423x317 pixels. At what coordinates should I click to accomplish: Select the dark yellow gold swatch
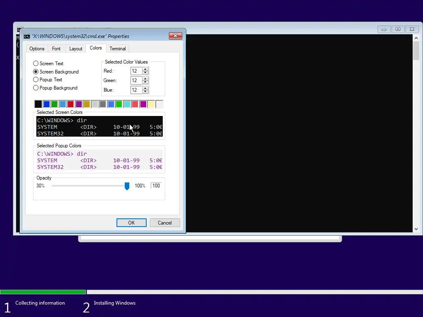(x=87, y=104)
